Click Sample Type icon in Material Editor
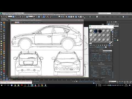Viewport: 132px width, 99px height. tap(113, 30)
